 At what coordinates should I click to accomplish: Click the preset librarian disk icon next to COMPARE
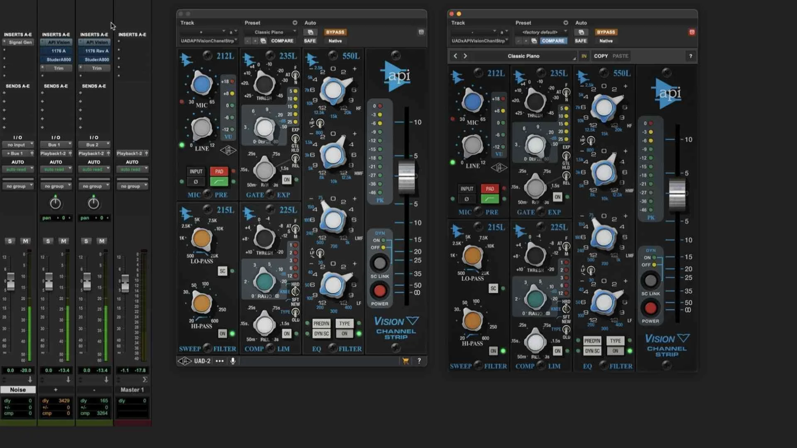click(262, 41)
